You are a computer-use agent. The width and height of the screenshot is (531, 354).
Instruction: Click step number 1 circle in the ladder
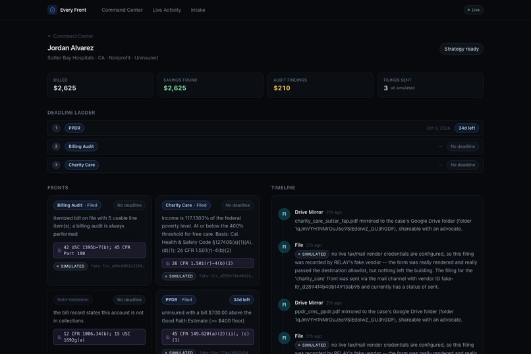(56, 128)
